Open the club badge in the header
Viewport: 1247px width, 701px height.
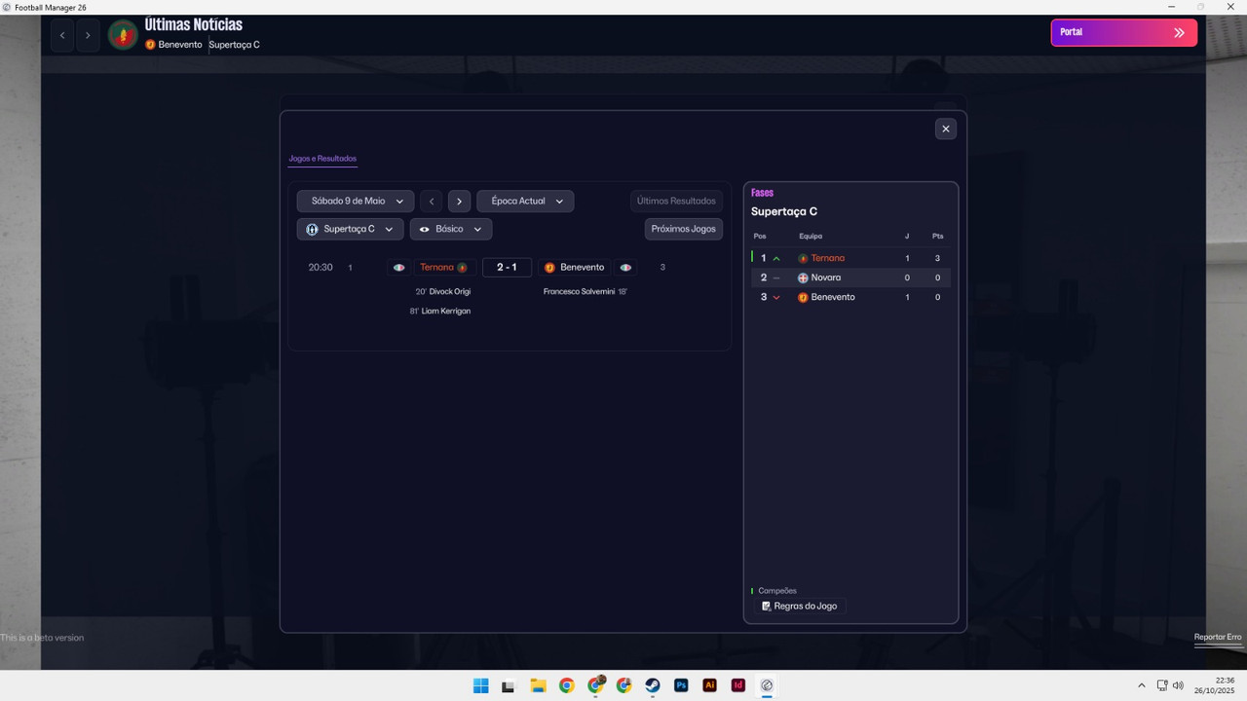click(123, 35)
